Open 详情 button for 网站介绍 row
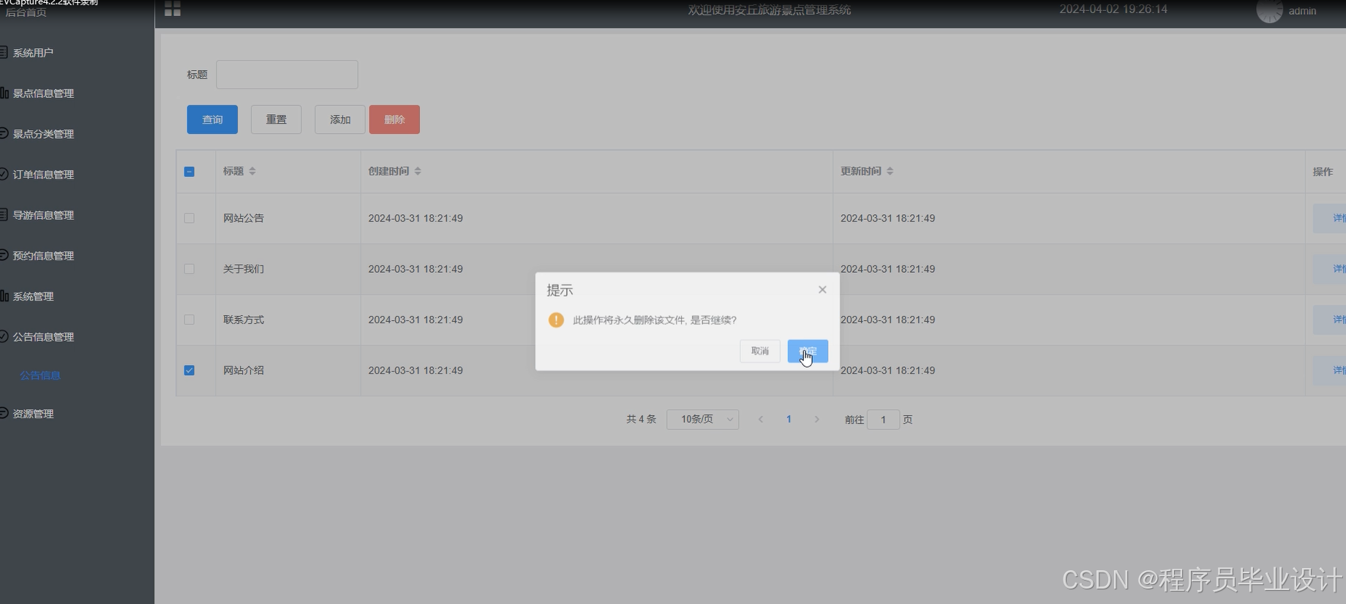Screen dimensions: 1346x604 [1330, 370]
